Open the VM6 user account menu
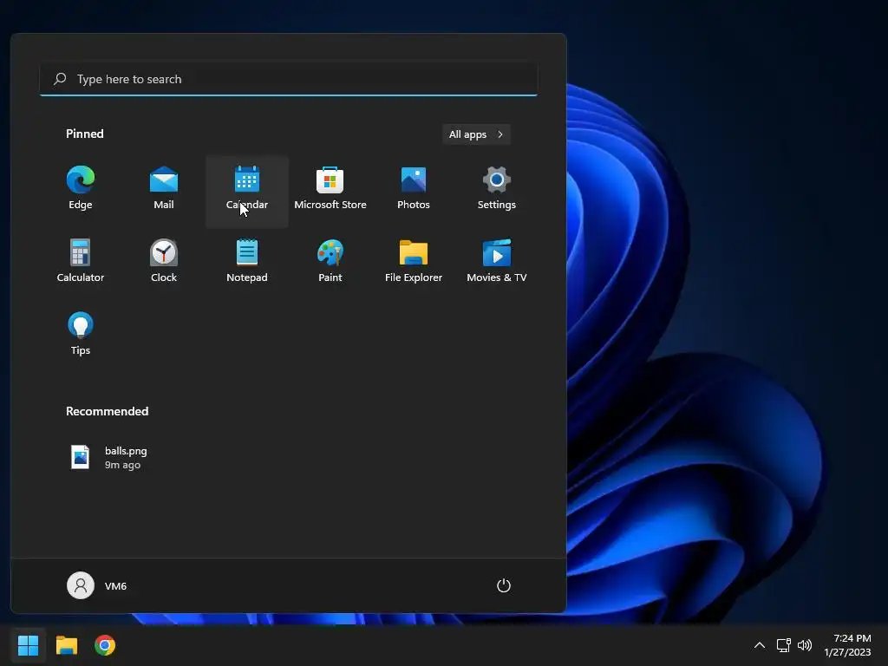 (x=97, y=585)
